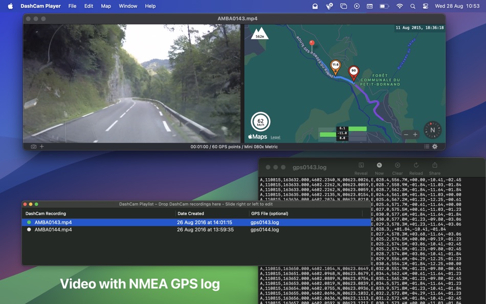This screenshot has width=486, height=304.
Task: Click the mountain altitude 562m icon
Action: pyautogui.click(x=260, y=33)
